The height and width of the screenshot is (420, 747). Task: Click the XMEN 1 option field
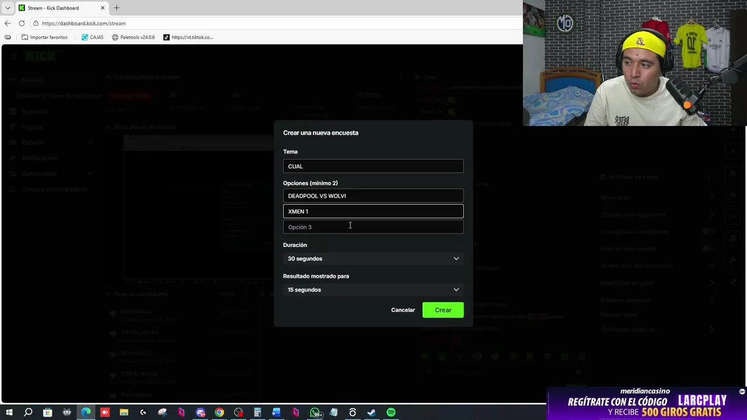[373, 211]
